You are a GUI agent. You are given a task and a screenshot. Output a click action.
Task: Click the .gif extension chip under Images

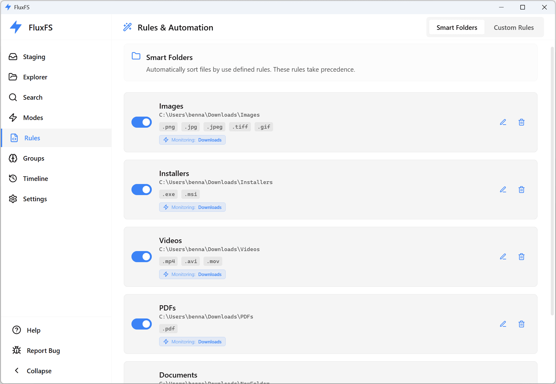(x=264, y=126)
